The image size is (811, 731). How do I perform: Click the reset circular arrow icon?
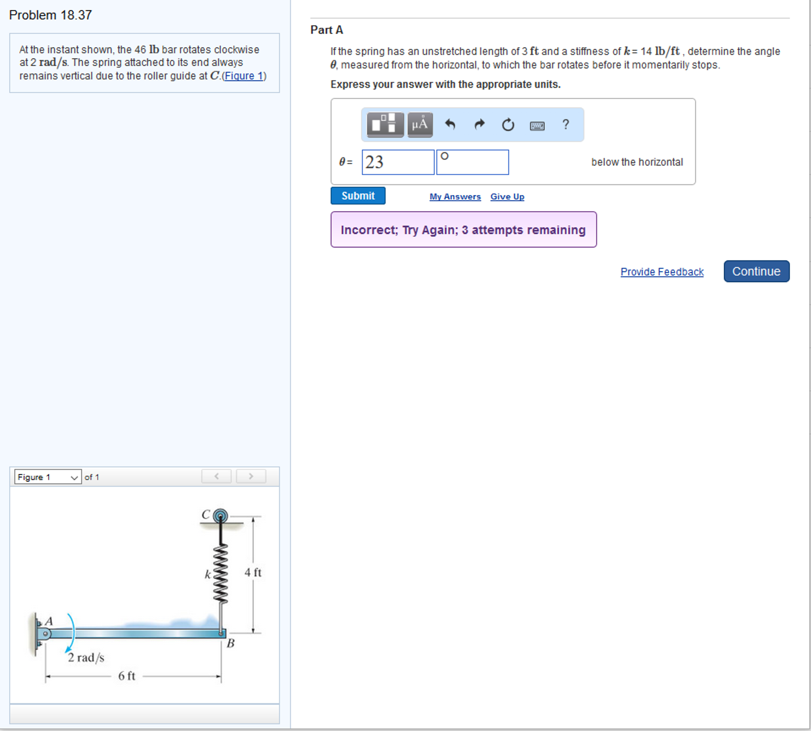pyautogui.click(x=508, y=125)
